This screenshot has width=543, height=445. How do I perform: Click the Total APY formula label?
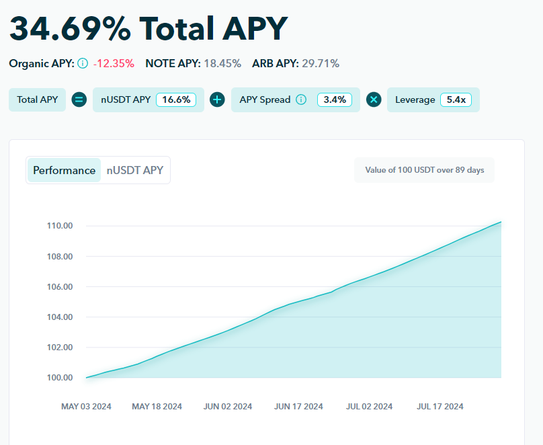click(x=38, y=99)
